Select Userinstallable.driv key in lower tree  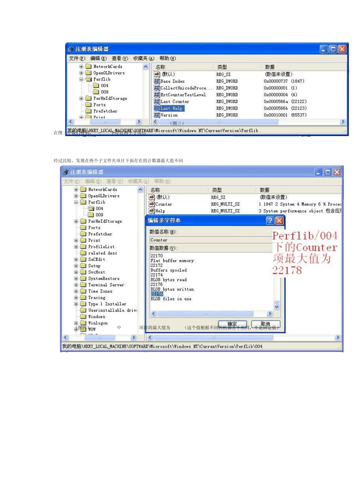click(x=113, y=310)
